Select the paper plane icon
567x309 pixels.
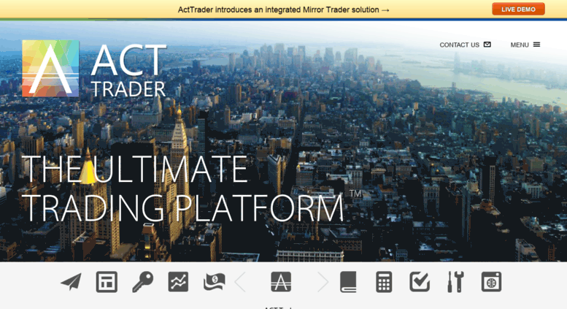pos(71,281)
